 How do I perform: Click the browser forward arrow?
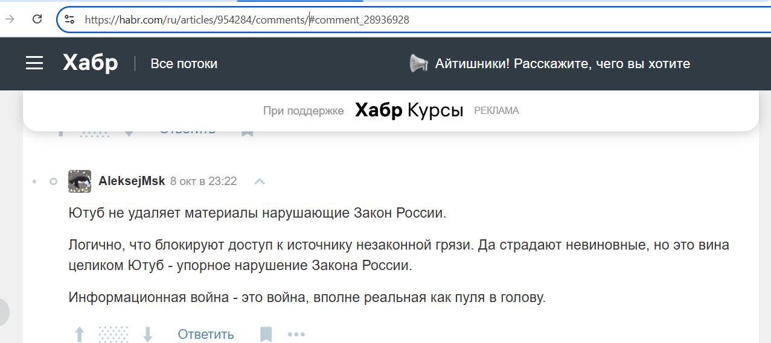(10, 19)
